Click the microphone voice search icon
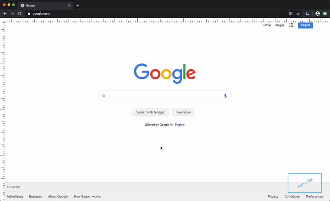 [x=225, y=96]
